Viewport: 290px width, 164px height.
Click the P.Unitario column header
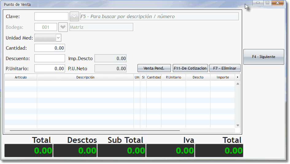coord(173,77)
